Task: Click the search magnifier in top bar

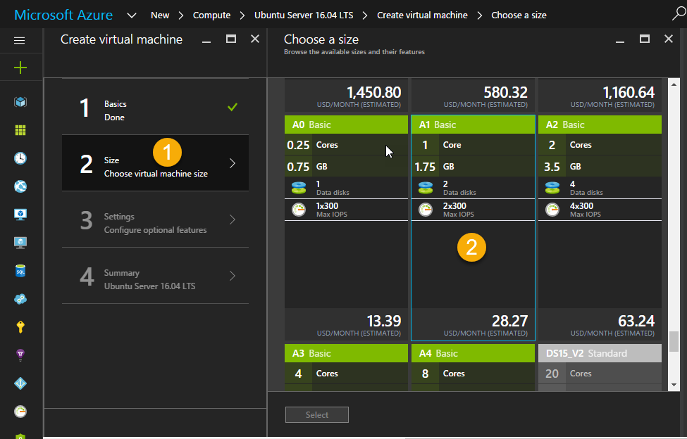Action: coord(679,14)
